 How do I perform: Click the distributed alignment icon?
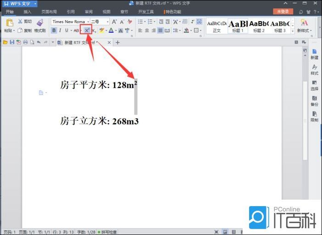(x=167, y=30)
